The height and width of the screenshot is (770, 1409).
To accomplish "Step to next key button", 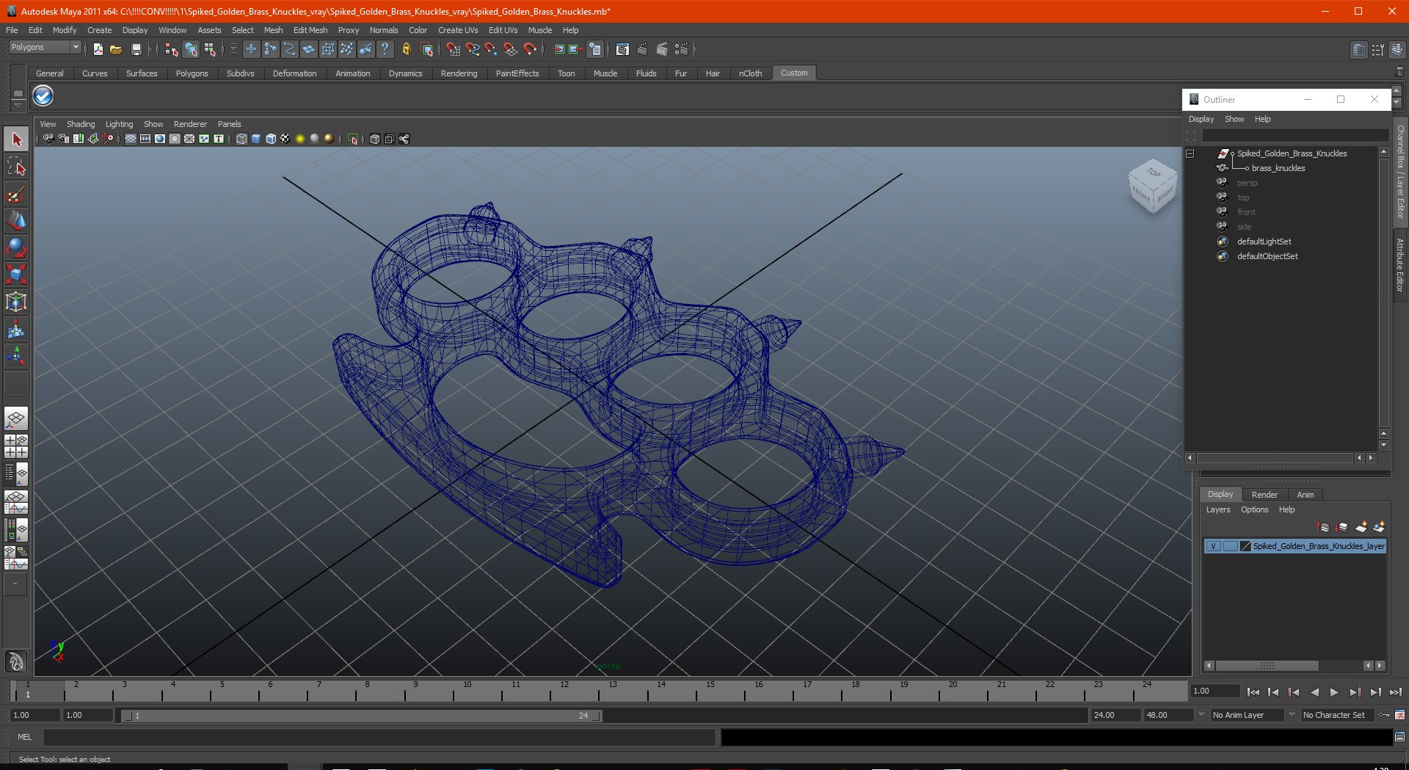I will 1355,692.
